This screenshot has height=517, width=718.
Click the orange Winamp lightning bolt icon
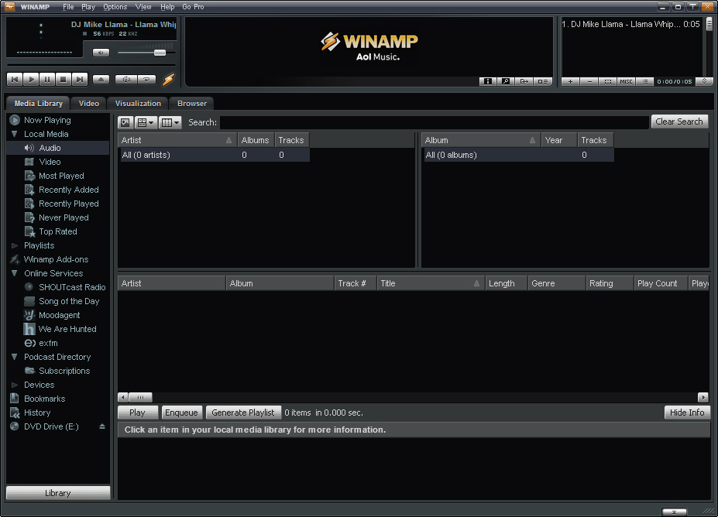(x=168, y=79)
